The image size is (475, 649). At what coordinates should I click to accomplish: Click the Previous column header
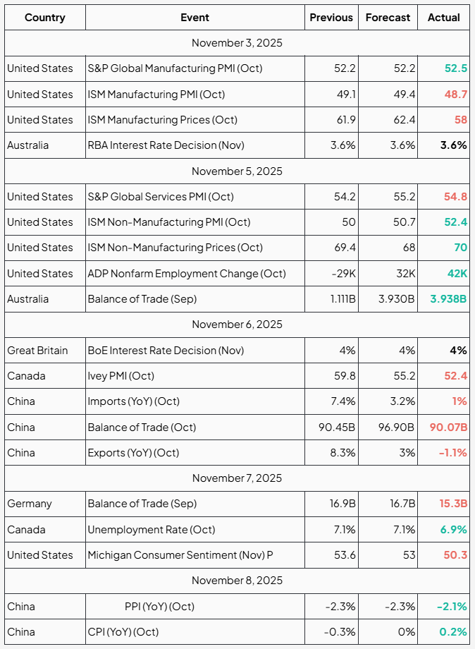331,18
